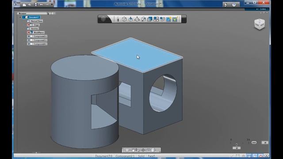The image size is (283, 159).
Task: Click the last cube icon in the navigation bar
Action: pyautogui.click(x=153, y=150)
